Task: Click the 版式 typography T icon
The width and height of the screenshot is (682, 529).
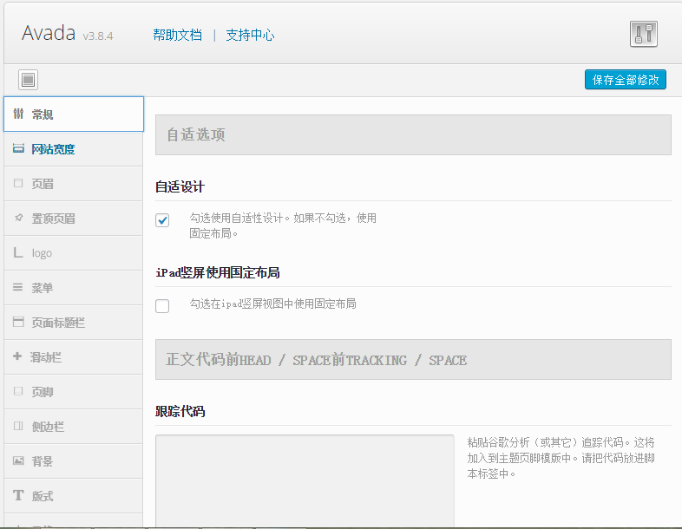Action: (x=18, y=495)
